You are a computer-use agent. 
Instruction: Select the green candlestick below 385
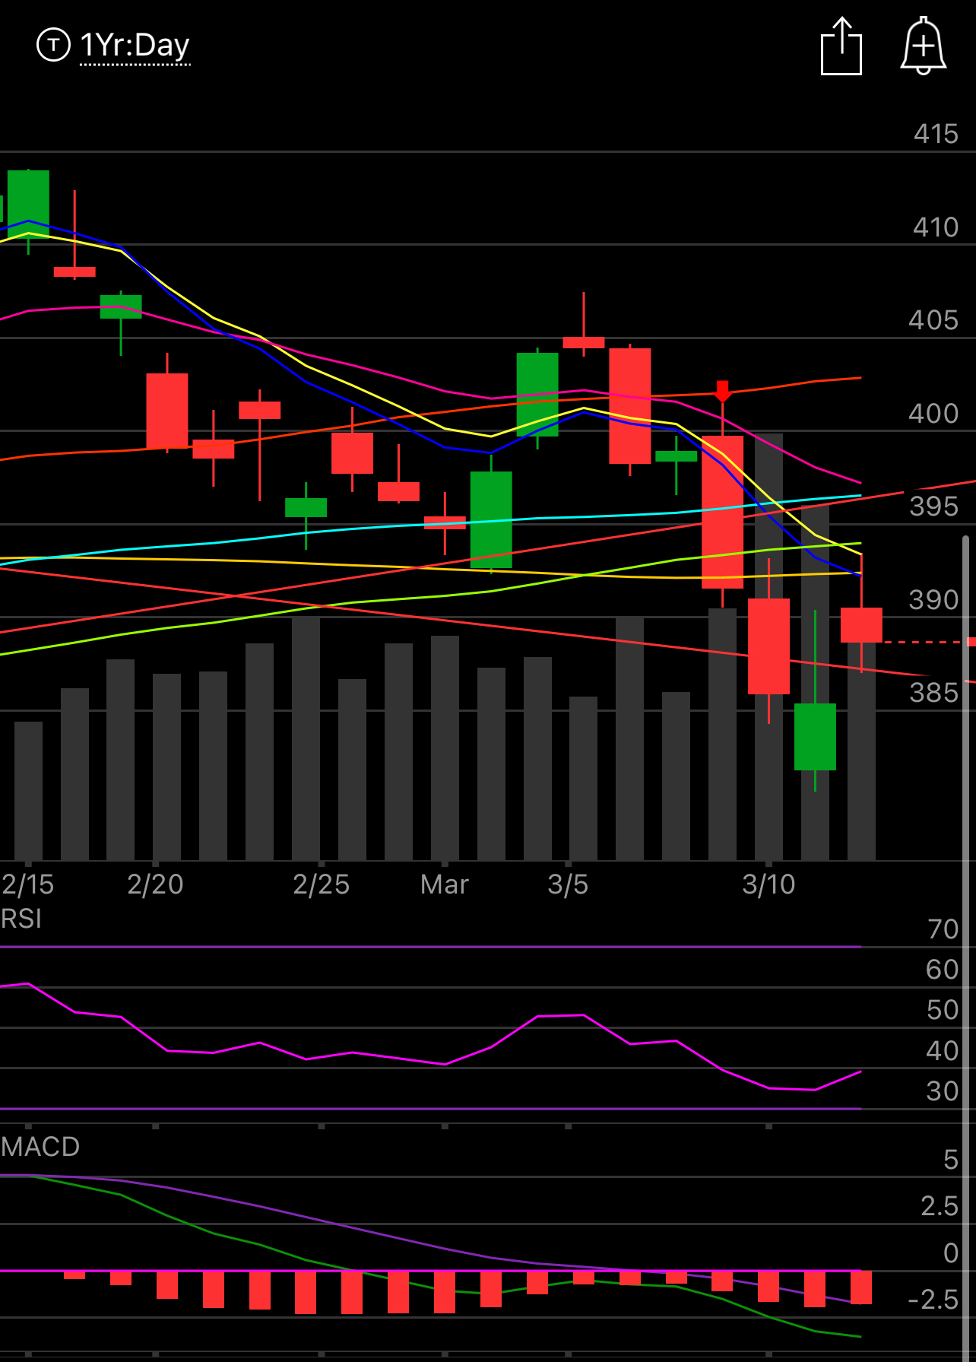[815, 737]
